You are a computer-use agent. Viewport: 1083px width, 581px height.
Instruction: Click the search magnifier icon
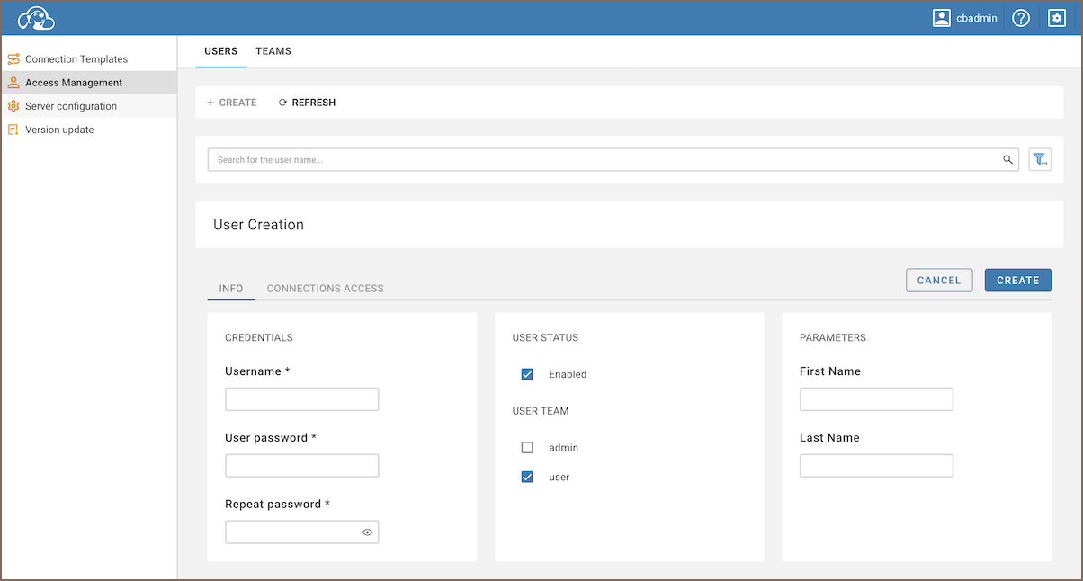pos(1007,160)
